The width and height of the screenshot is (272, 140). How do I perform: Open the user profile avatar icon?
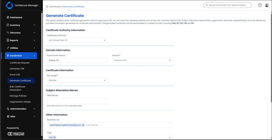[x=267, y=5]
